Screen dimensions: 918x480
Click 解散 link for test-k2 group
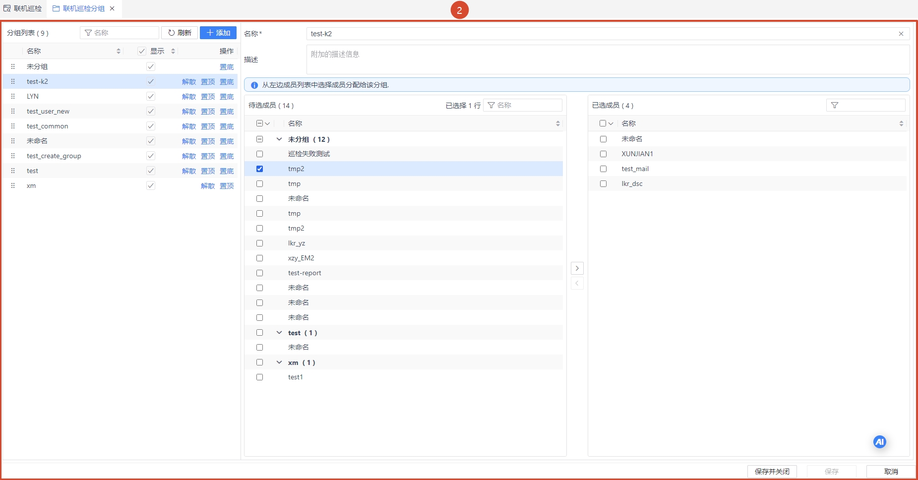click(189, 82)
